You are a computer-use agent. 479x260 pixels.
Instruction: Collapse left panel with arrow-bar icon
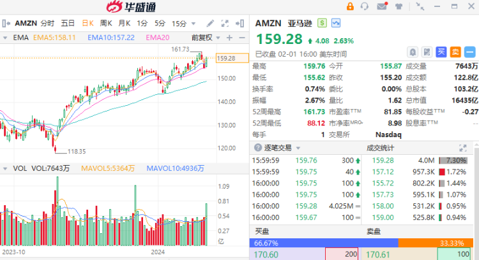6,23
